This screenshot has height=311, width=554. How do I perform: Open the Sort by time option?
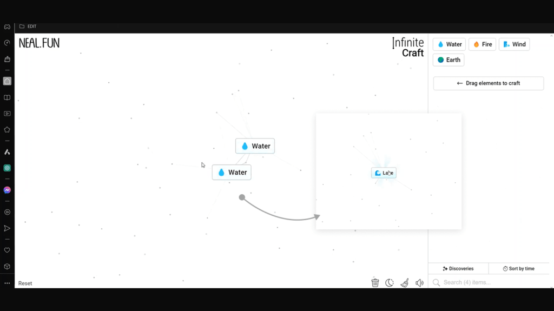(518, 268)
